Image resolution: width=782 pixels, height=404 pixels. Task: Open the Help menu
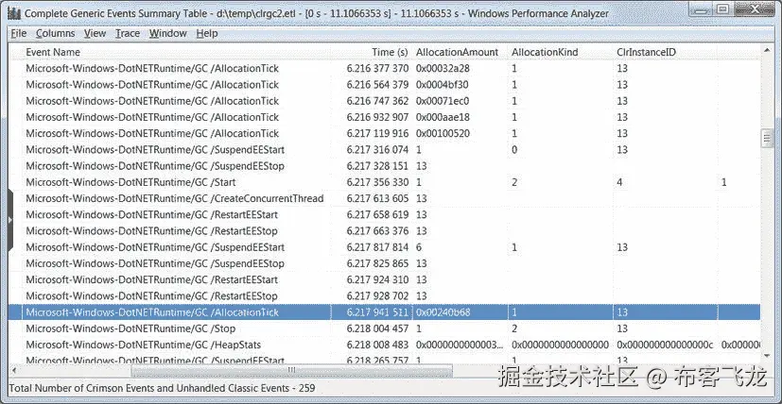(x=207, y=33)
